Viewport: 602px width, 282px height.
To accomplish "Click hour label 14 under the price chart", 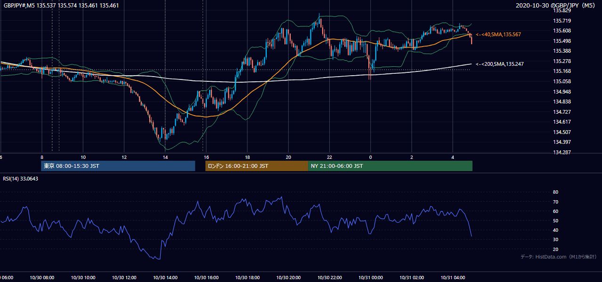I will (165, 157).
